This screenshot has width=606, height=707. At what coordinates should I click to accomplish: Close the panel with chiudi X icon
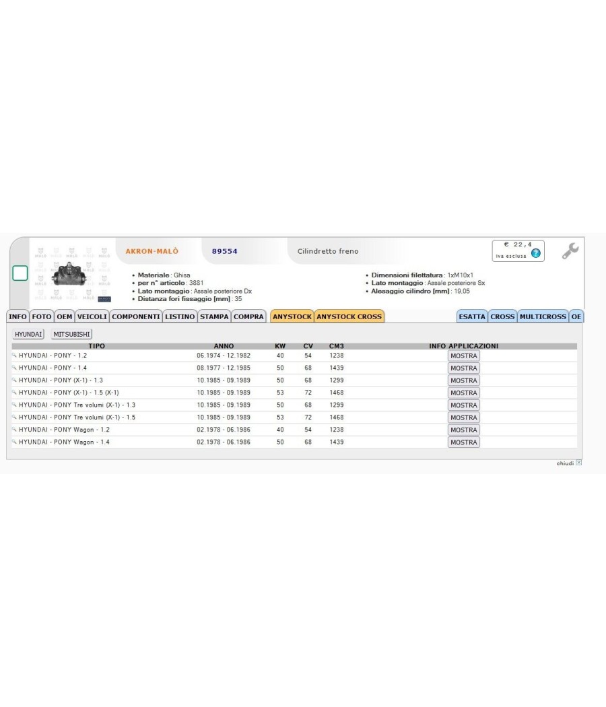point(578,463)
